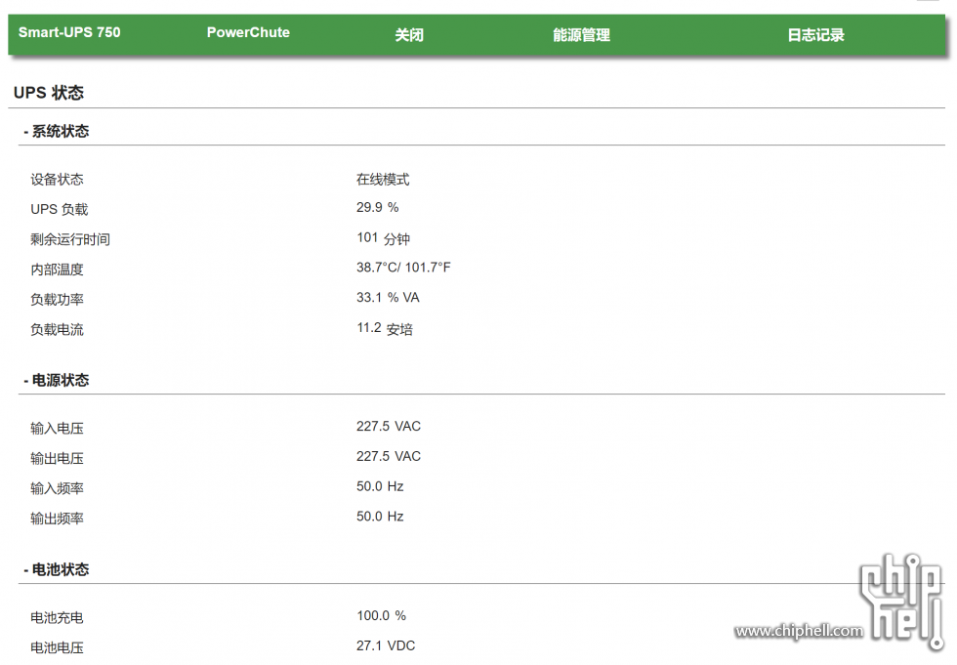Screen dimensions: 957x665
Task: Select the 29.9 % load value
Action: point(377,207)
